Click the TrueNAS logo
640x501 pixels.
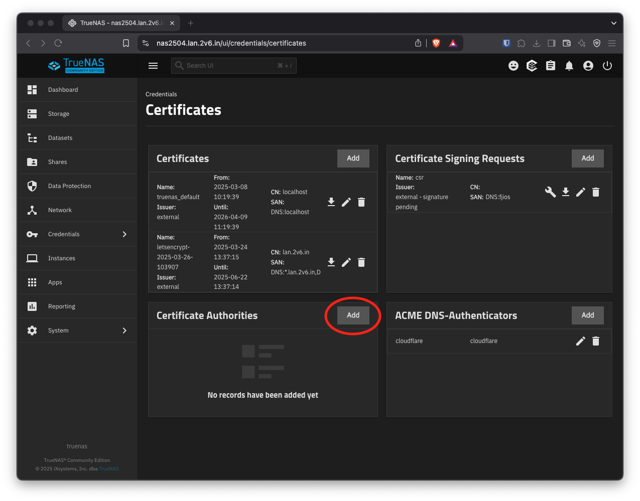pos(76,65)
